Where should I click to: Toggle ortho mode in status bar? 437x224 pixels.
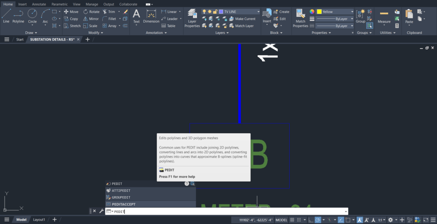311,220
